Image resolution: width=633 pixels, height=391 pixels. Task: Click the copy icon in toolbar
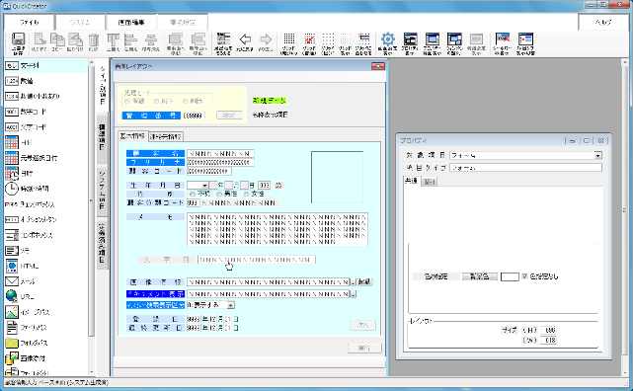click(x=57, y=42)
